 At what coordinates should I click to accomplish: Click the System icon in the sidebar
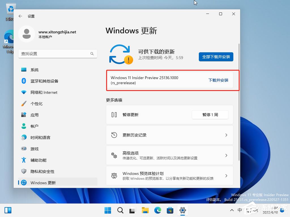click(24, 70)
